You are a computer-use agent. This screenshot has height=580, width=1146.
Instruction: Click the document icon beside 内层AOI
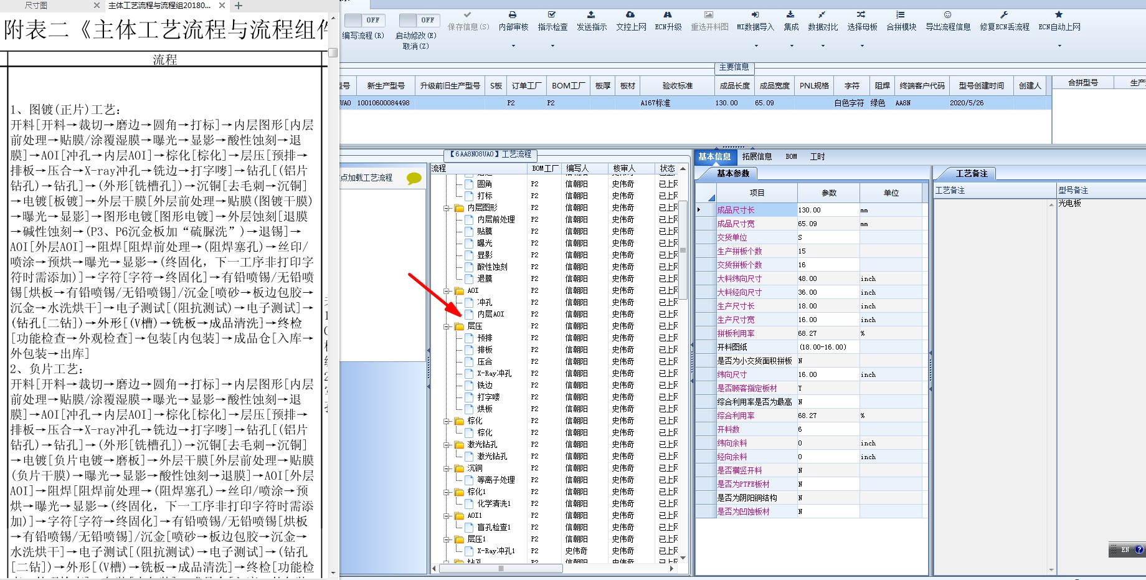coord(469,314)
